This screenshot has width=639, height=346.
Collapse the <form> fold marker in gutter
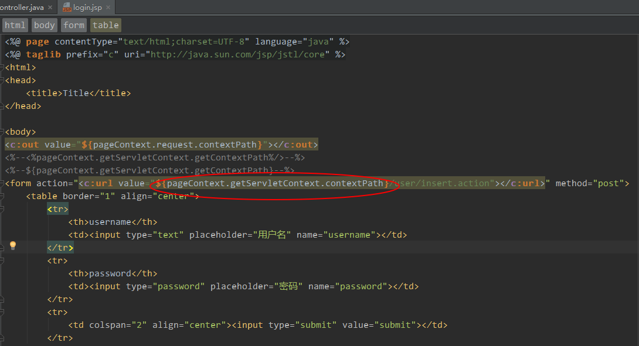tap(2, 184)
